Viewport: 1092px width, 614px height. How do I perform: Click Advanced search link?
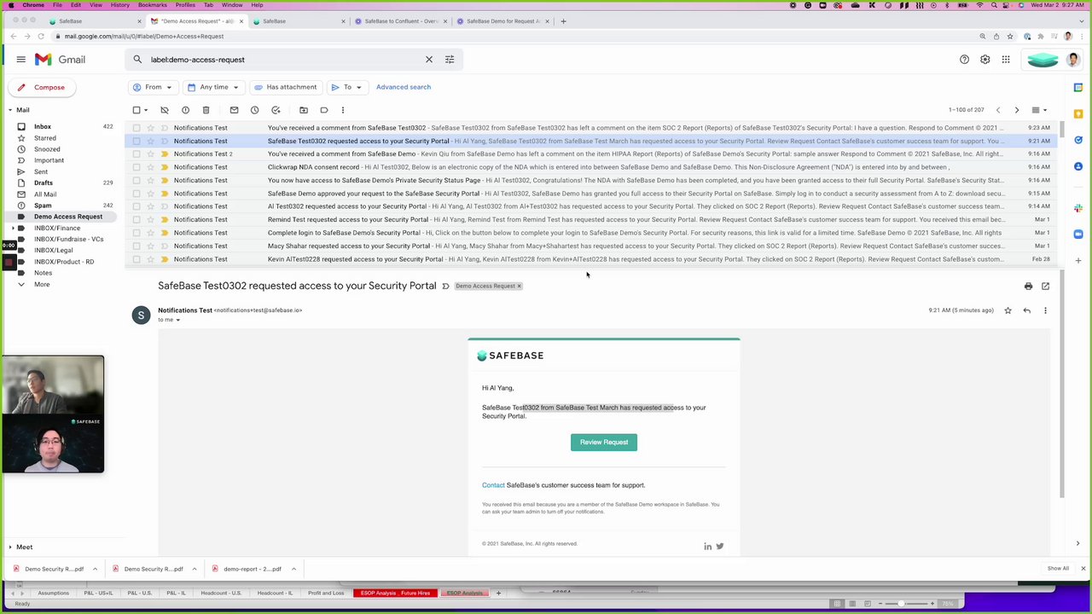[x=404, y=87]
